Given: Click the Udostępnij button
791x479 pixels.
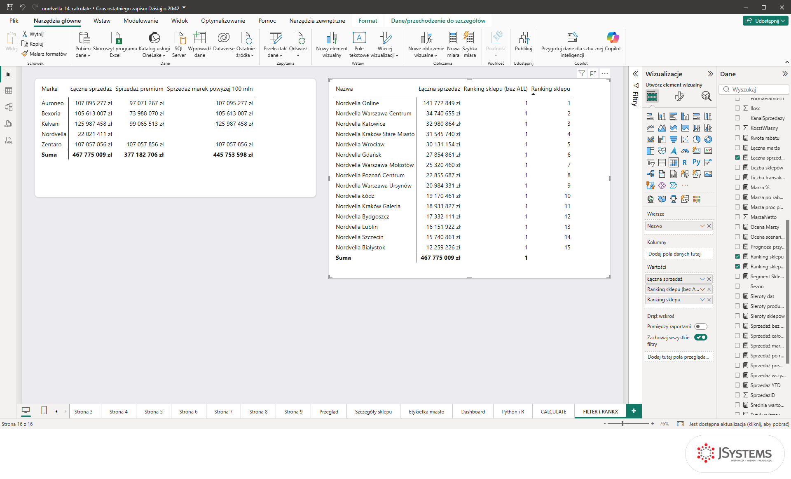Looking at the screenshot, I should coord(765,21).
